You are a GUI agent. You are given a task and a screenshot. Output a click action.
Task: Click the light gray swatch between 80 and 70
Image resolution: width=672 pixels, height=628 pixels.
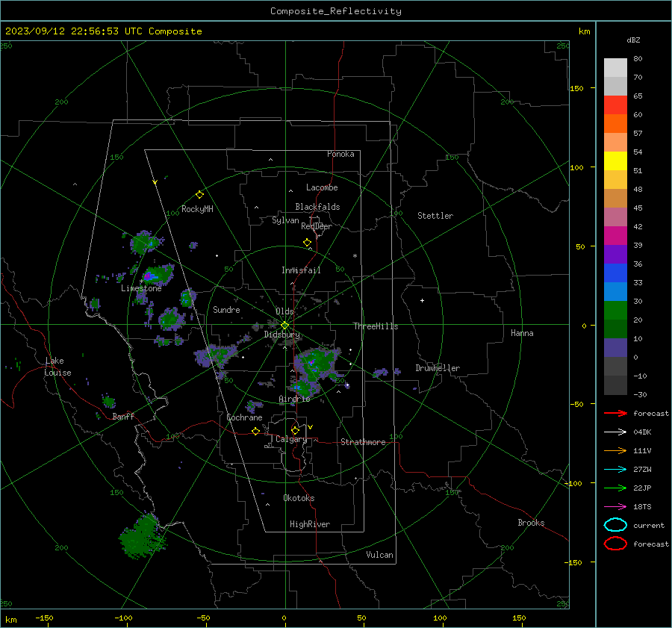point(615,68)
